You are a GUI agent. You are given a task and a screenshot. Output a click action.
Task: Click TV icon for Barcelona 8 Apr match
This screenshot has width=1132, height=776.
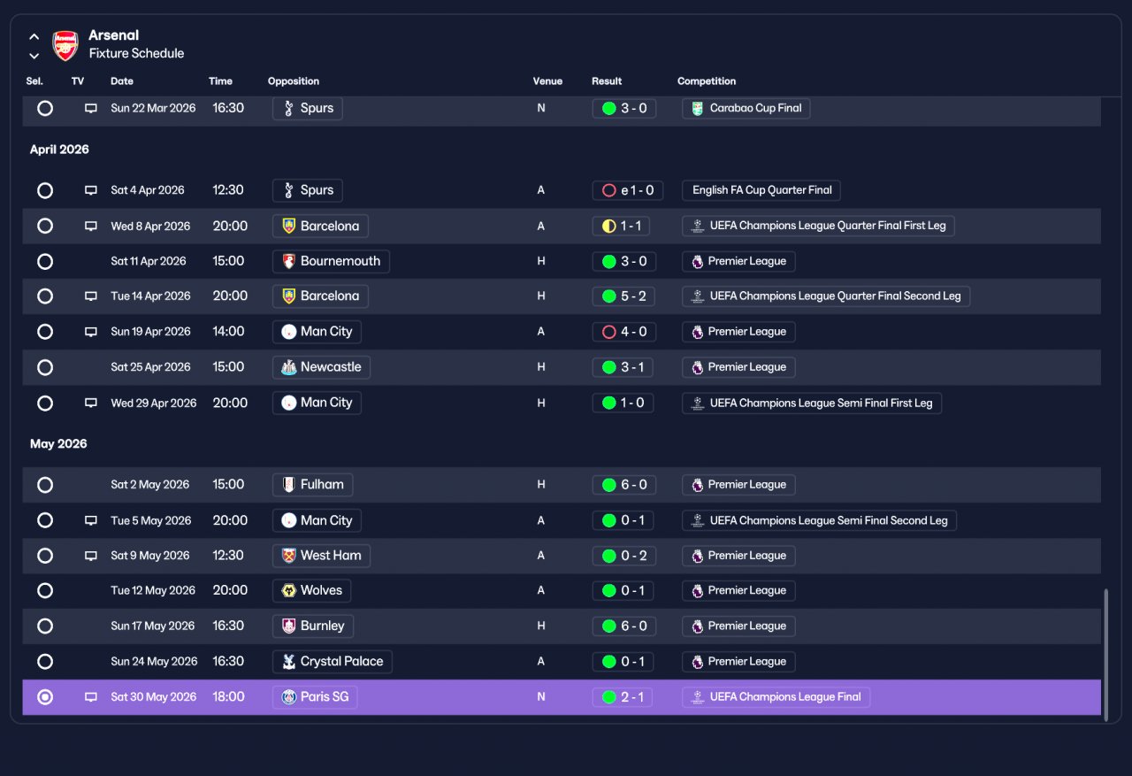[x=90, y=226]
